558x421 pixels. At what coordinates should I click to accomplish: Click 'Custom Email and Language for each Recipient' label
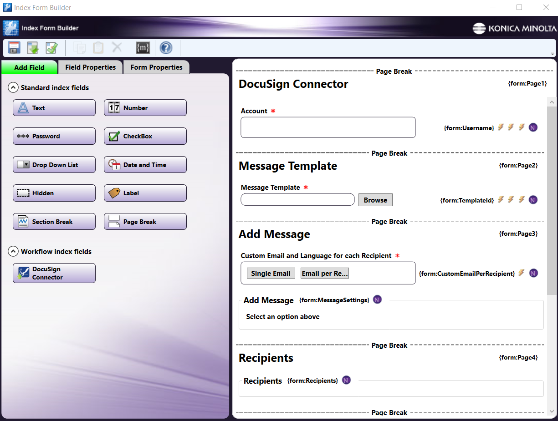click(x=316, y=256)
